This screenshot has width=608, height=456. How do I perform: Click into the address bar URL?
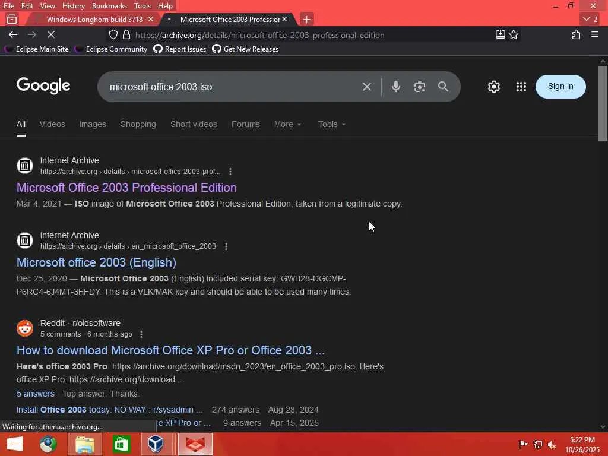tap(260, 35)
